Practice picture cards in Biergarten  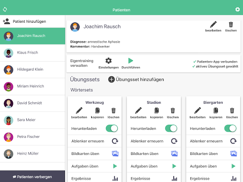click(234, 154)
